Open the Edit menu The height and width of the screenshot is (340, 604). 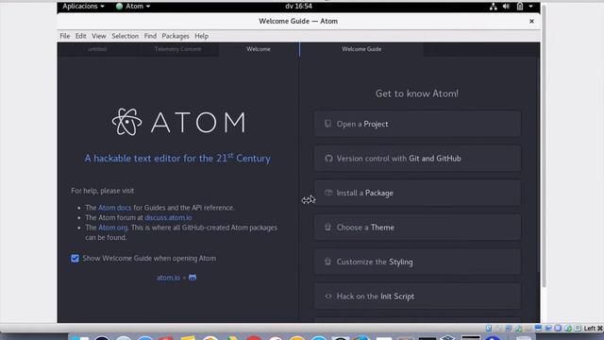pos(80,36)
